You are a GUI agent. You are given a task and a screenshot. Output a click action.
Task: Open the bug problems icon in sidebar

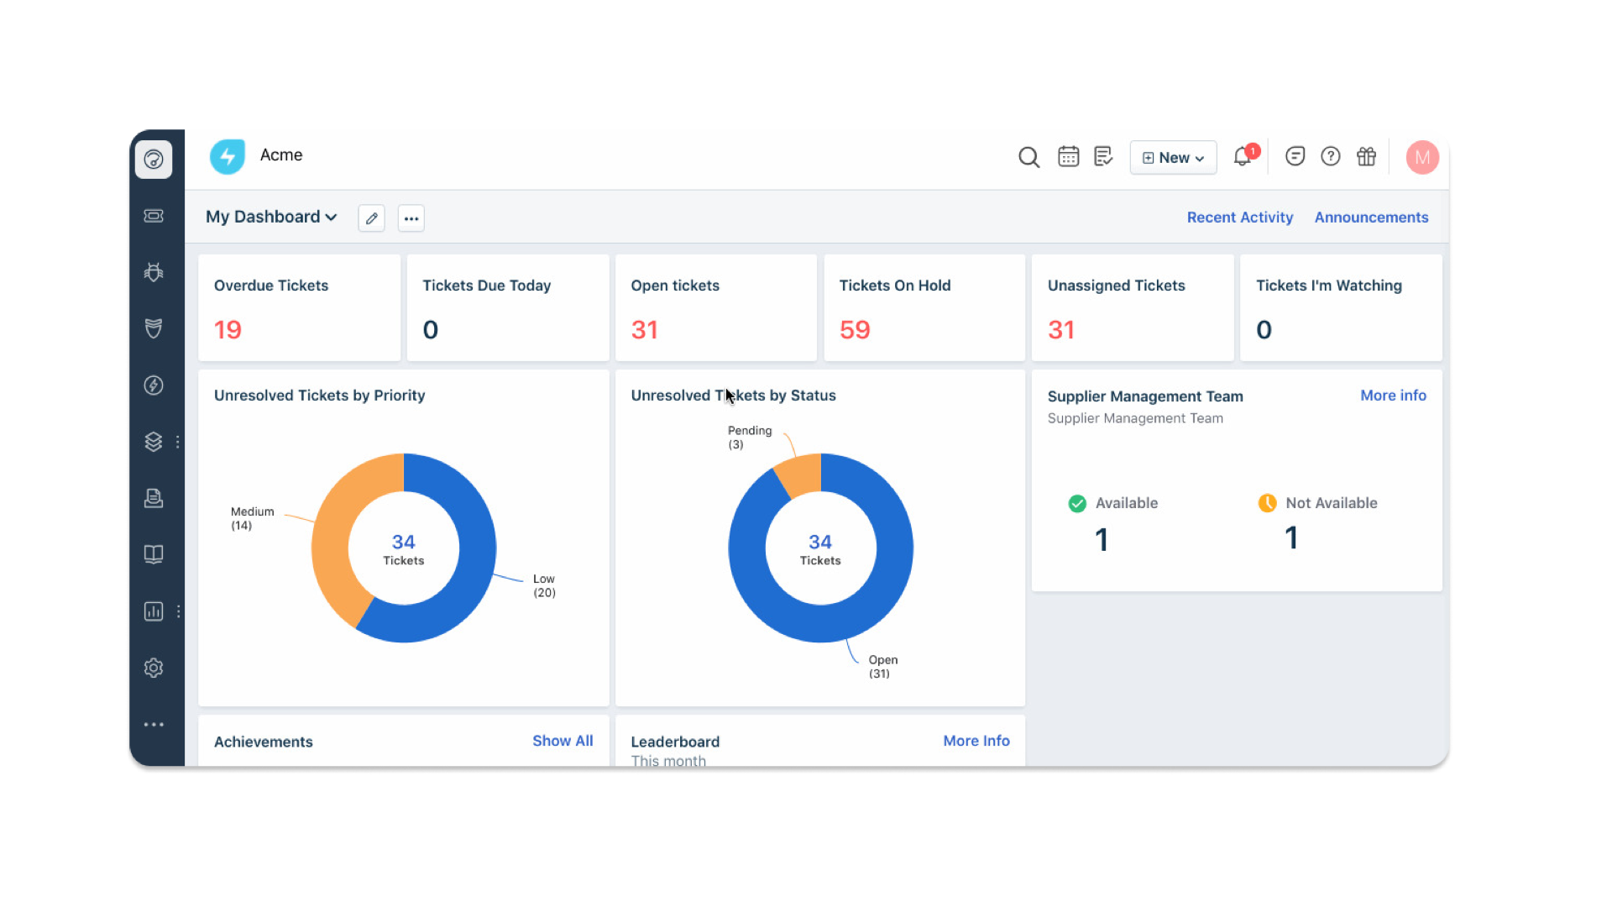pos(154,272)
